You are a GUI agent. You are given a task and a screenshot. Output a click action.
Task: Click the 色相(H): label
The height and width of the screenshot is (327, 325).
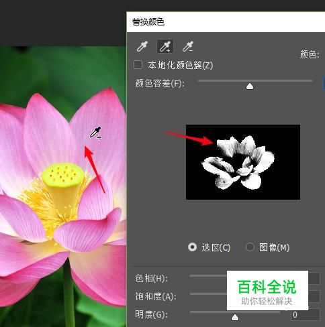coord(151,279)
